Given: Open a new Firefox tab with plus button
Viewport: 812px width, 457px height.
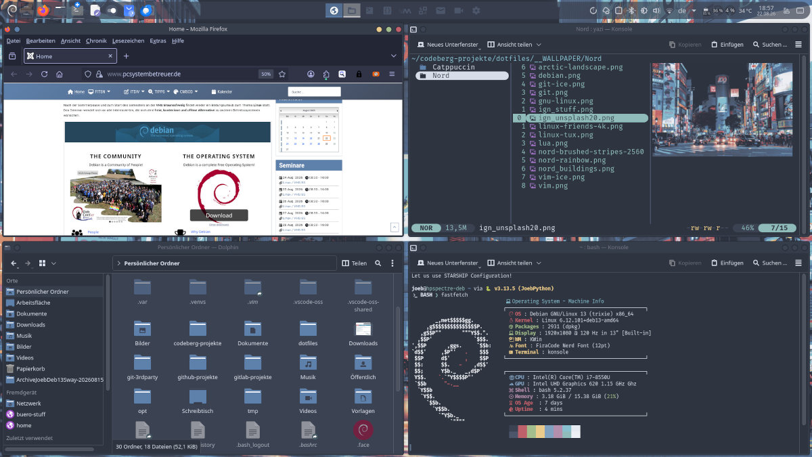Looking at the screenshot, I should (x=126, y=56).
